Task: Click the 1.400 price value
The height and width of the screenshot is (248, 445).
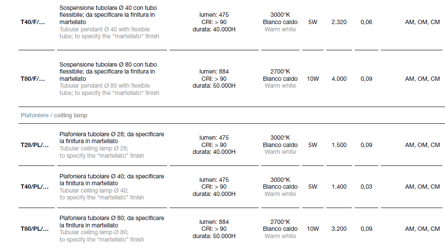Action: click(x=339, y=187)
